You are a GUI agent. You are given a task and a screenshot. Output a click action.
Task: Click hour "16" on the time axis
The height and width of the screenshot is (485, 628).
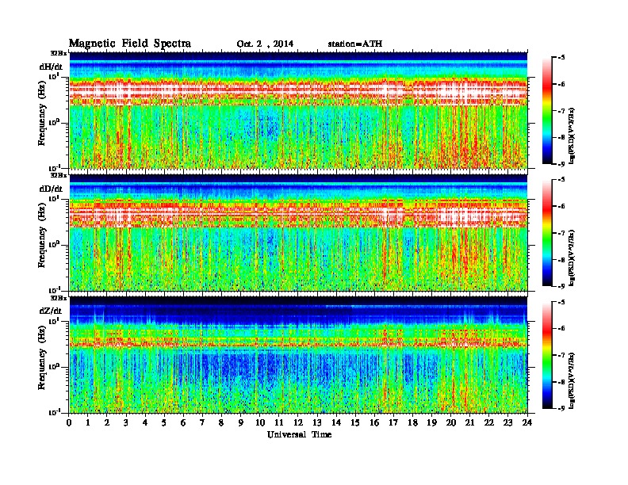click(374, 423)
